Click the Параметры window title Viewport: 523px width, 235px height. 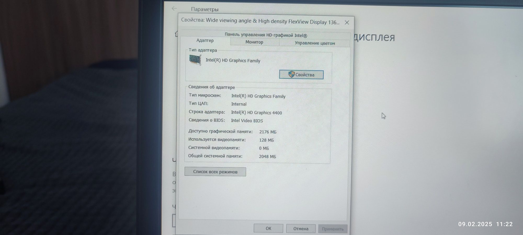click(x=204, y=9)
